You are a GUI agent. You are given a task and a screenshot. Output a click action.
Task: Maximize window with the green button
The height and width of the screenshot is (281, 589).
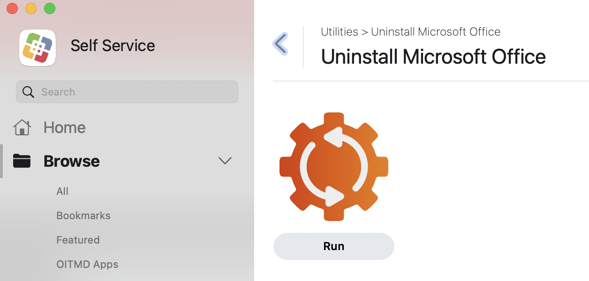(49, 8)
